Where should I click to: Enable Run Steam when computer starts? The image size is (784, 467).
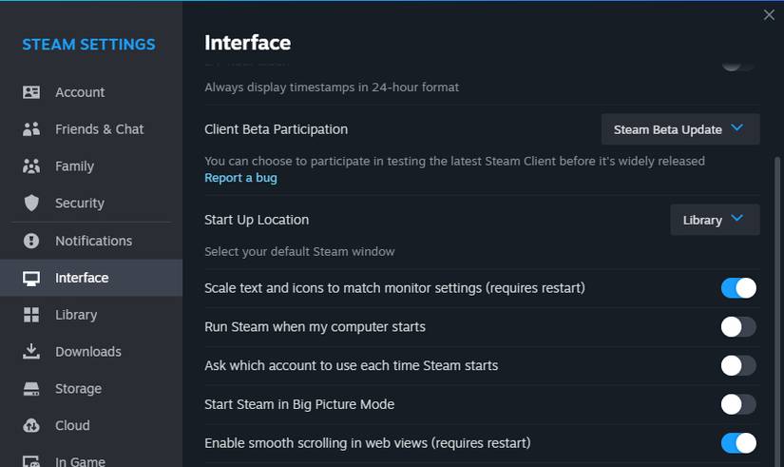(738, 327)
